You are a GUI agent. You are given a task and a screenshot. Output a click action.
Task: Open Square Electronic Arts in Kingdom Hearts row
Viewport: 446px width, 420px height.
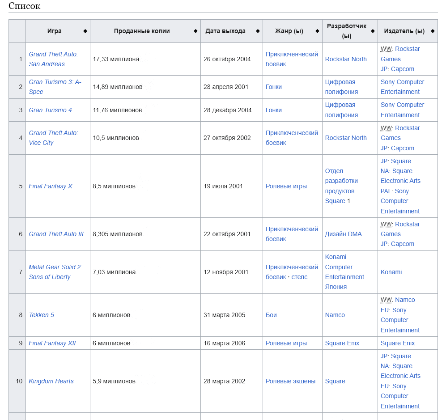click(400, 371)
